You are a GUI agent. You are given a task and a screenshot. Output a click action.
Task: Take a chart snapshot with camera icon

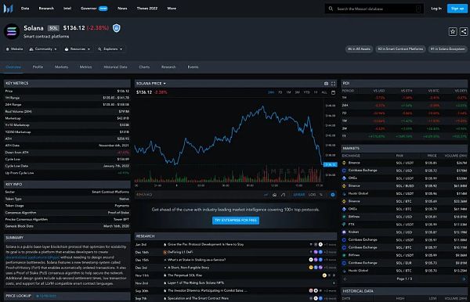click(x=326, y=84)
